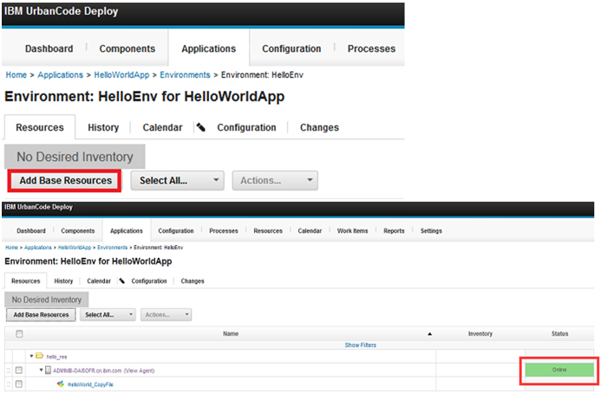Switch to Changes sub-tab in top screenshot
The height and width of the screenshot is (400, 614).
[319, 127]
